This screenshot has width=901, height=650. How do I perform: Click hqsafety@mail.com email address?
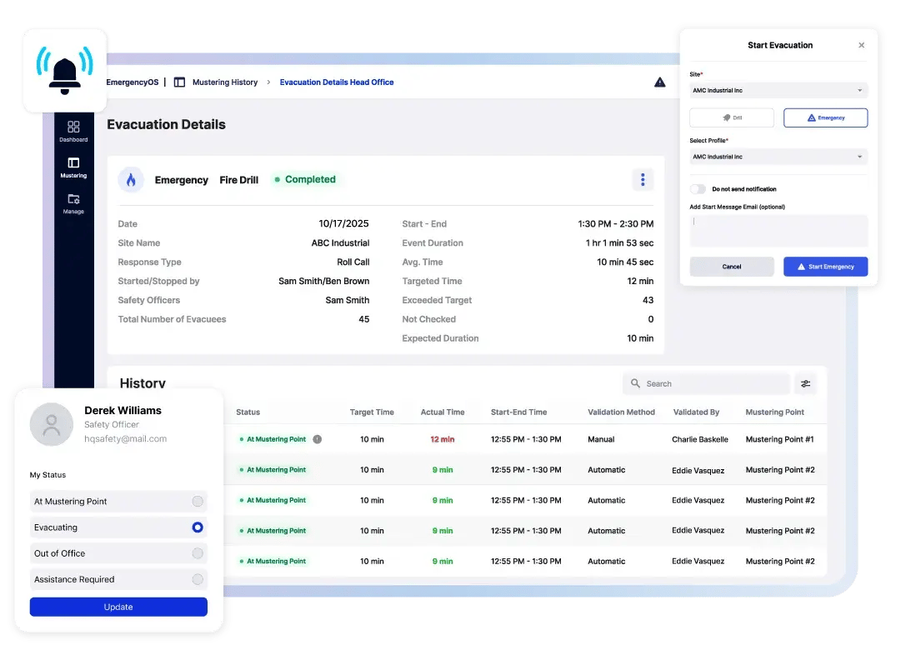pyautogui.click(x=125, y=438)
